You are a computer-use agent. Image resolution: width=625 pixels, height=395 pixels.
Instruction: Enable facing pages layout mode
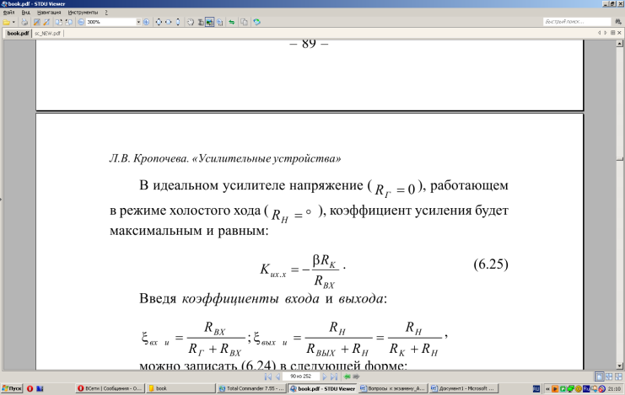(609, 376)
